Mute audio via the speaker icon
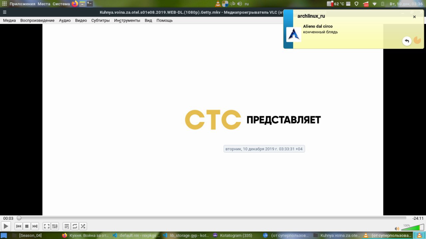Screen dimensions: 426x239 click(x=397, y=229)
